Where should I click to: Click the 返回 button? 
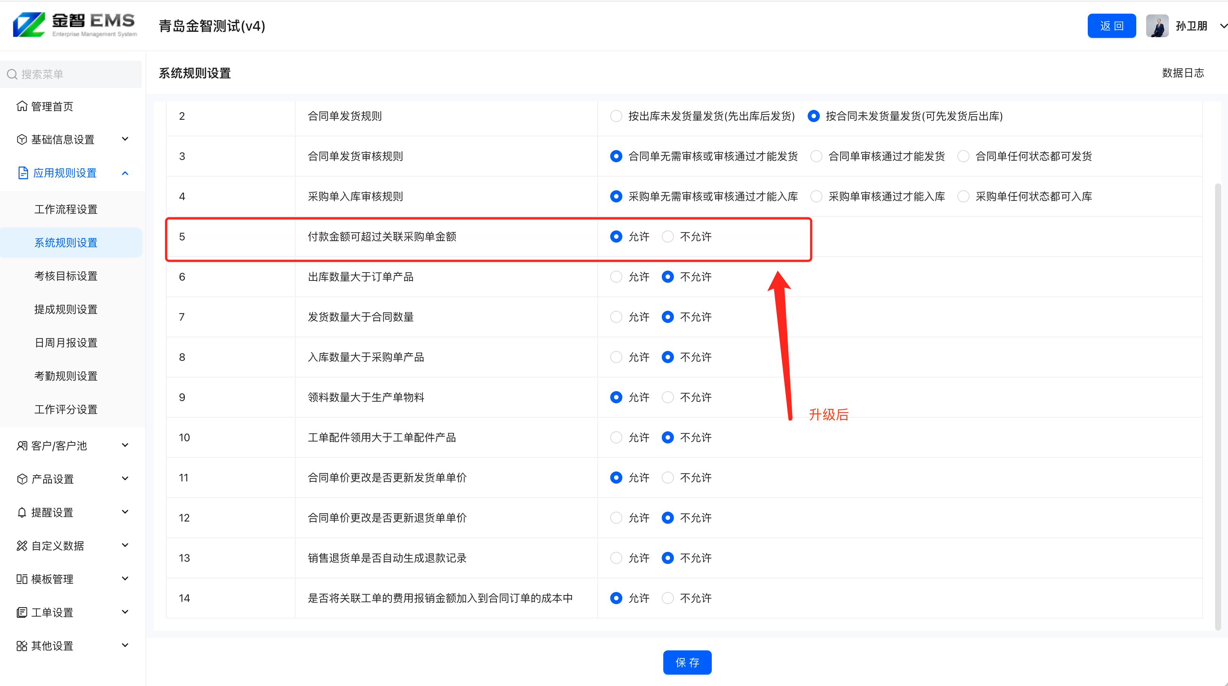click(1111, 26)
